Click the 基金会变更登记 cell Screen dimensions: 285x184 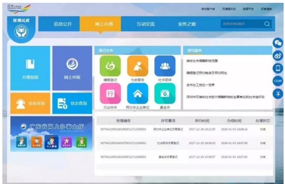coord(168,157)
